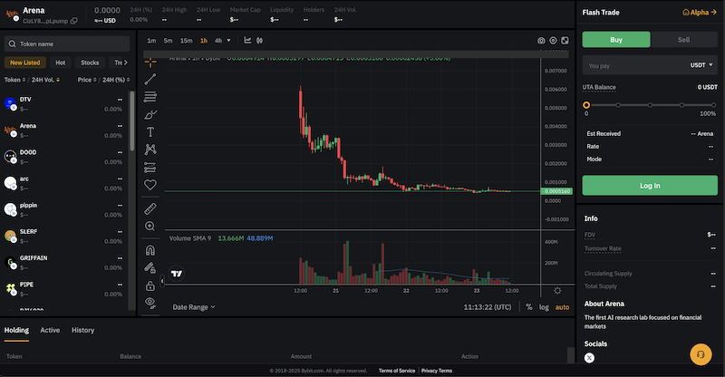The height and width of the screenshot is (377, 725).
Task: Select the 1h timeframe
Action: click(203, 41)
